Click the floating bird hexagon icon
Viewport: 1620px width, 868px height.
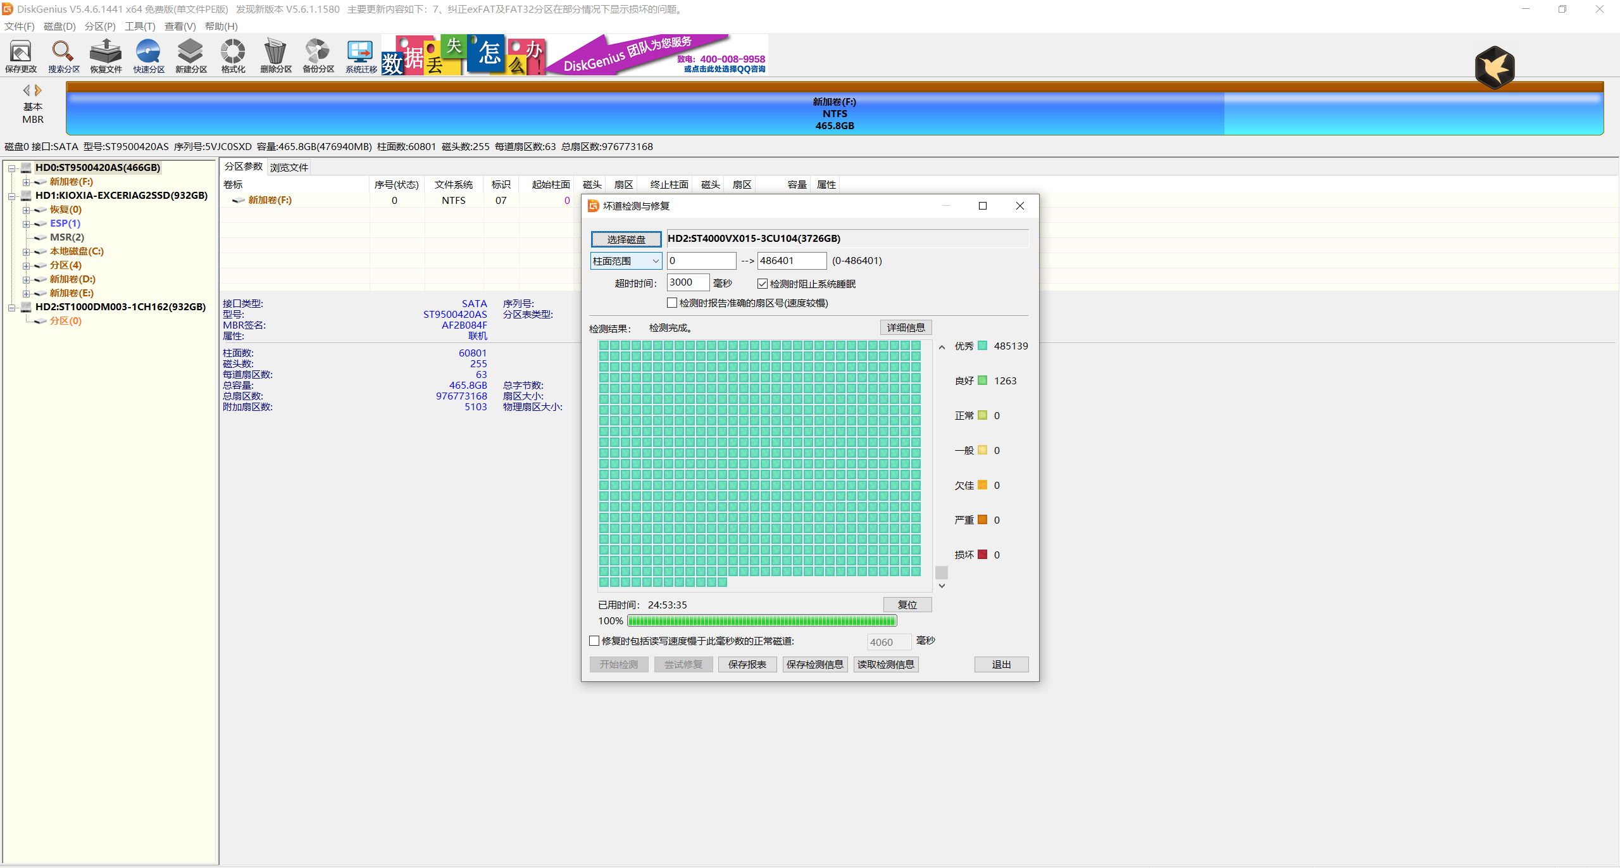(x=1495, y=67)
